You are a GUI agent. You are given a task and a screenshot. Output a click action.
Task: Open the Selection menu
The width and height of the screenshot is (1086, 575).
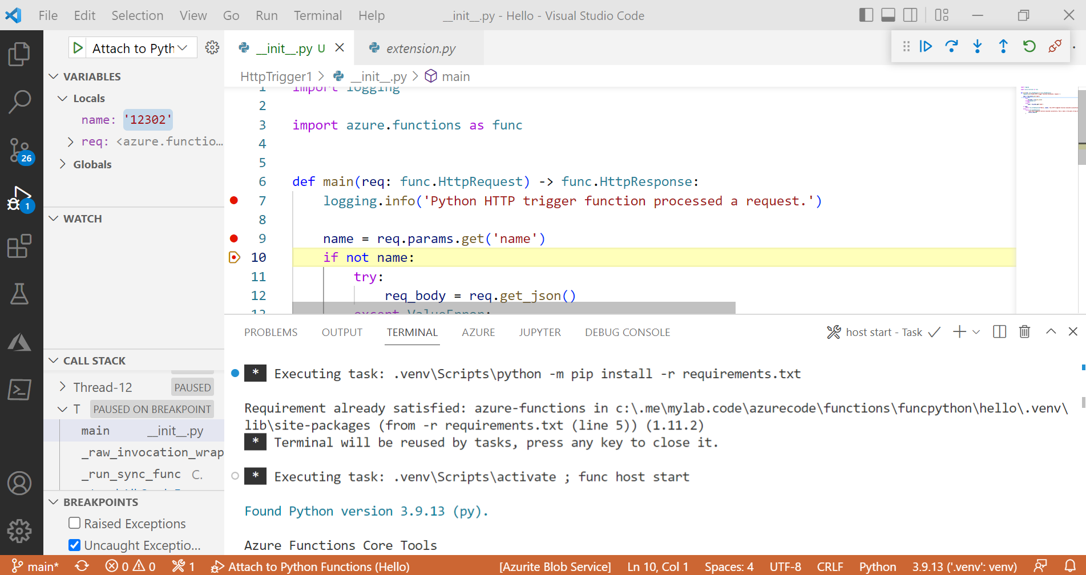pyautogui.click(x=137, y=15)
